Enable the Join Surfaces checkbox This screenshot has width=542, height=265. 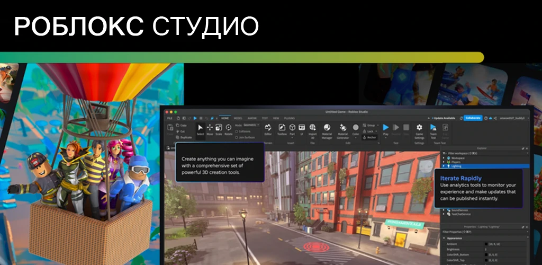(237, 137)
